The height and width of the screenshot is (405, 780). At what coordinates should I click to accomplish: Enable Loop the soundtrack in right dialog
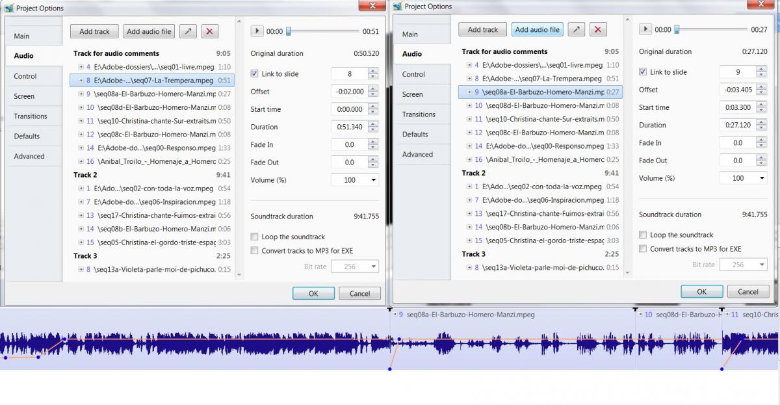pyautogui.click(x=643, y=235)
